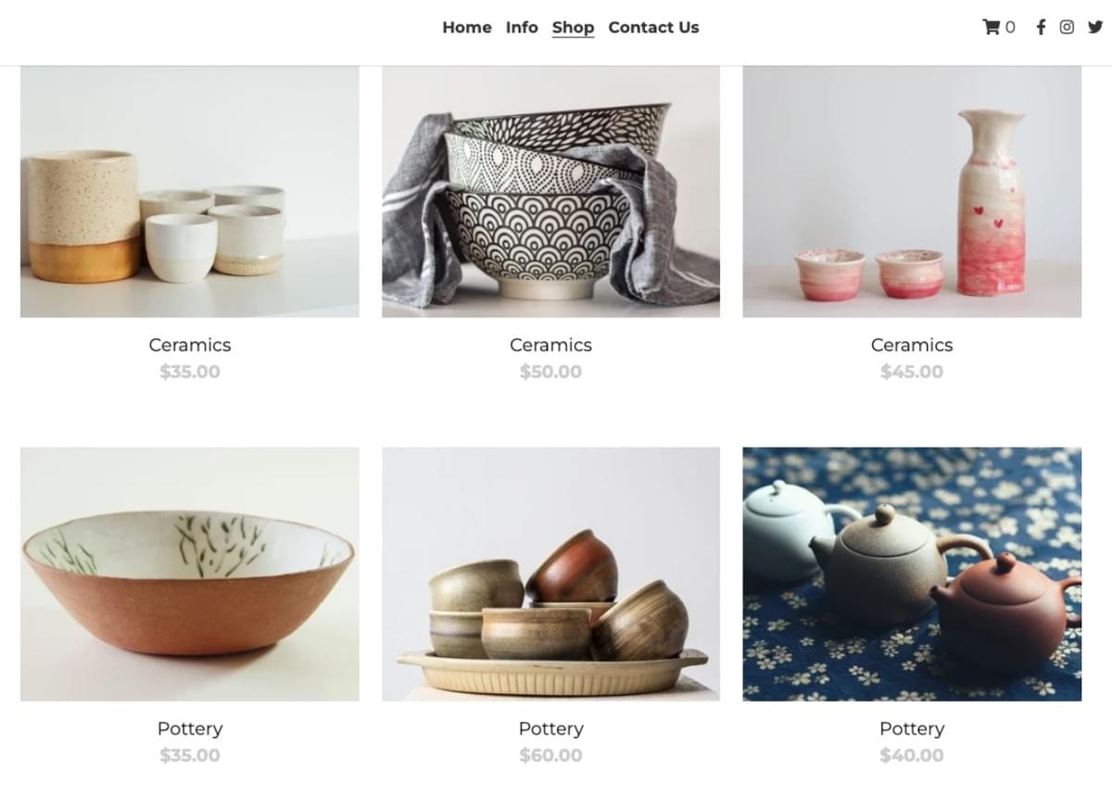Select the Pottery title priced $40.00
The image size is (1112, 786).
click(x=912, y=729)
